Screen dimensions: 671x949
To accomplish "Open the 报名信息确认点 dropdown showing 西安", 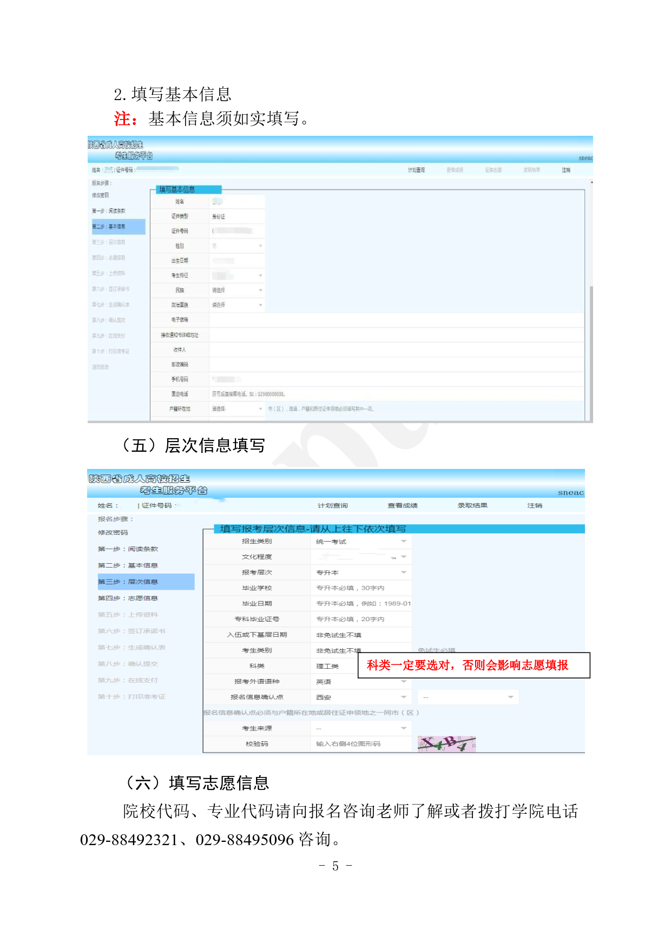I will coord(361,697).
